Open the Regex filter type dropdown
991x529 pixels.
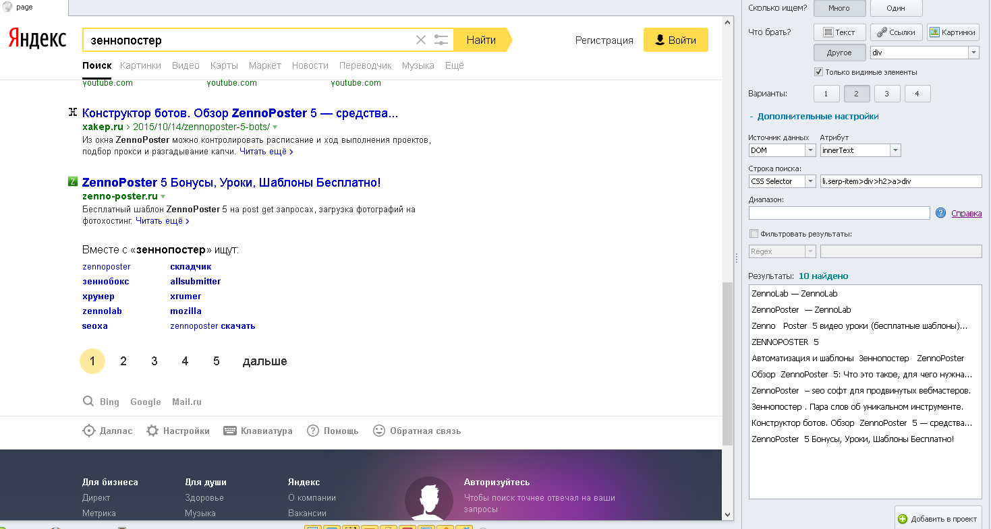tap(810, 251)
